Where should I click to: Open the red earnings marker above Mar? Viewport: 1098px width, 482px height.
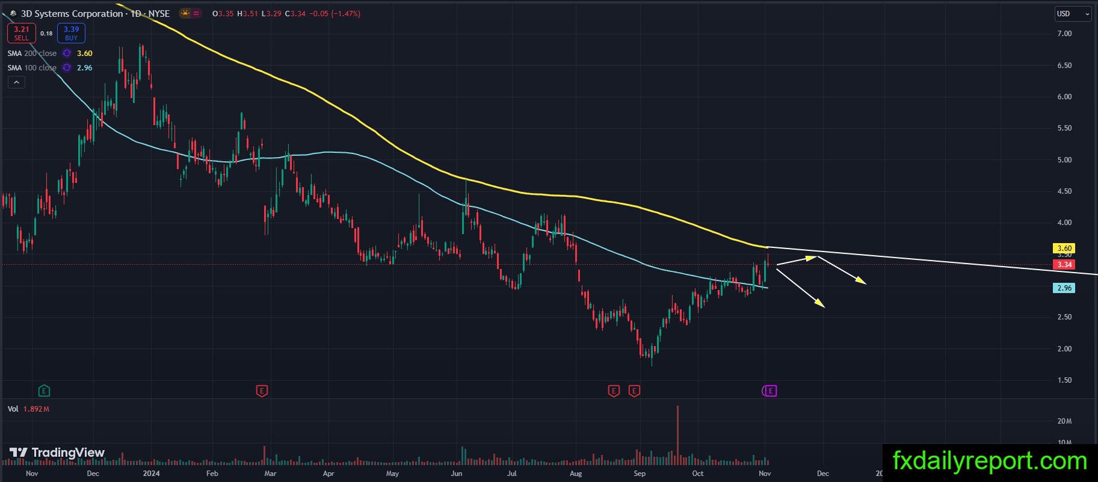click(x=262, y=391)
